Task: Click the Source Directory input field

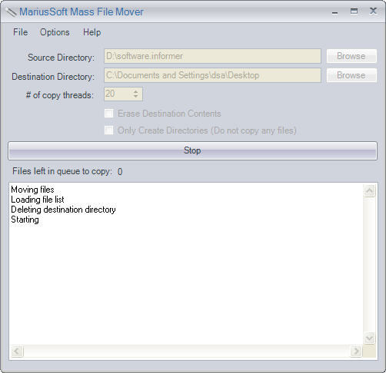Action: (212, 56)
